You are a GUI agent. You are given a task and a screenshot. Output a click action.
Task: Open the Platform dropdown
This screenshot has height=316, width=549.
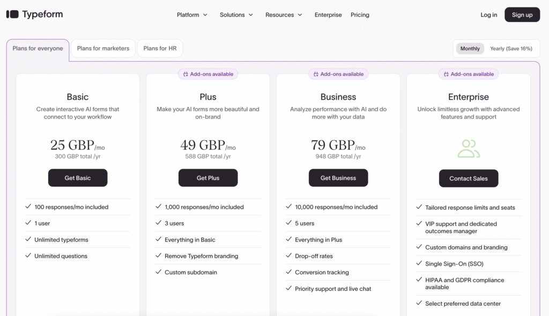192,15
